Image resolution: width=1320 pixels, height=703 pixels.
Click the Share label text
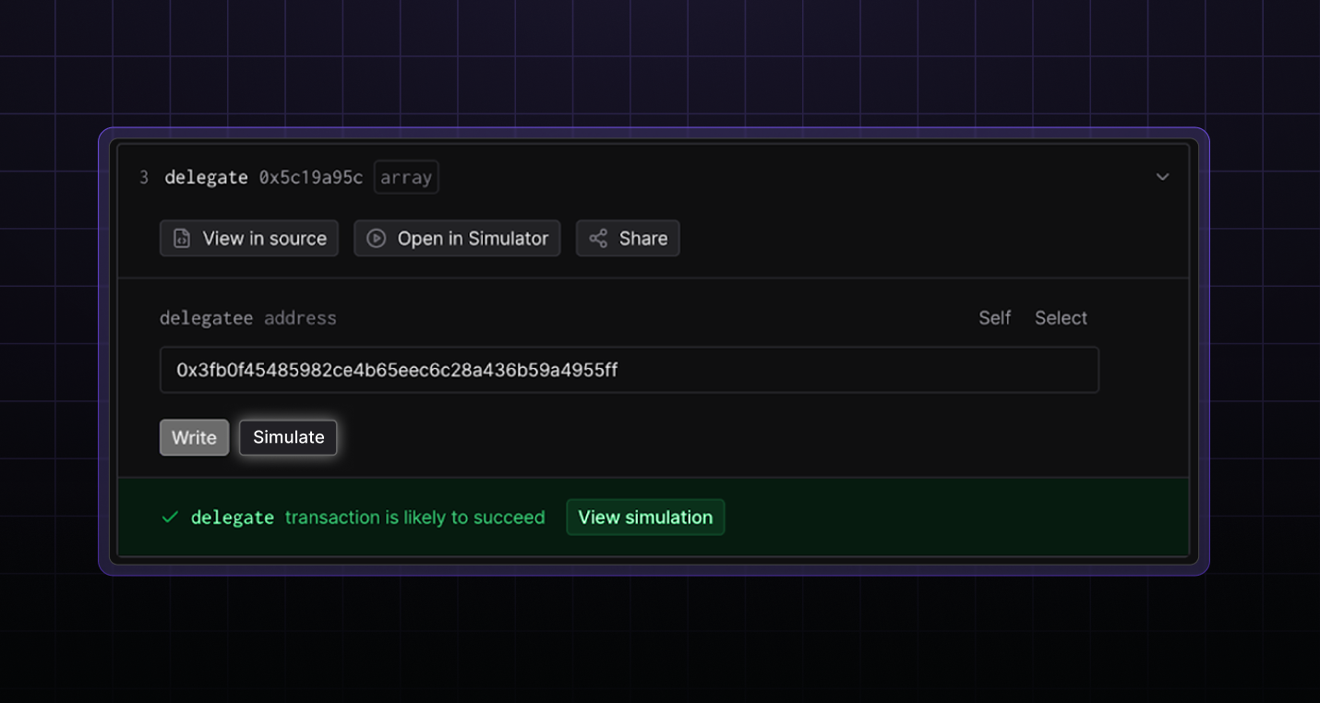642,238
